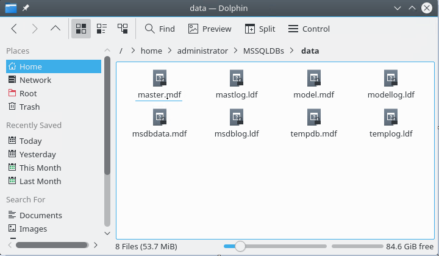Select the modellog.ldf file icon
The image size is (439, 256).
(x=391, y=79)
